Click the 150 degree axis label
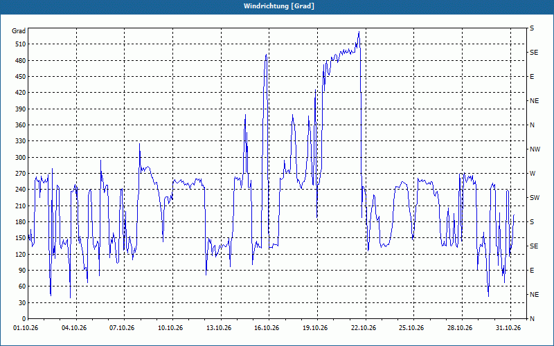The image size is (554, 346). tap(21, 238)
